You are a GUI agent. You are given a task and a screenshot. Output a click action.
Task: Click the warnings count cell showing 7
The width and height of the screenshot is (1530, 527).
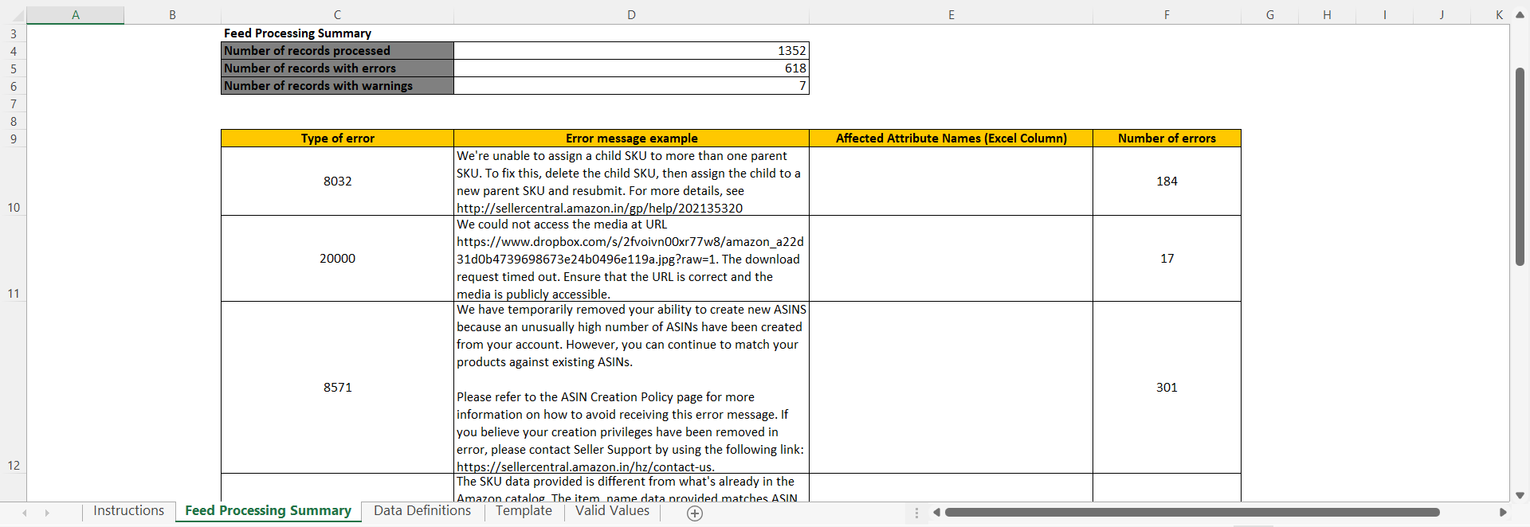click(631, 86)
